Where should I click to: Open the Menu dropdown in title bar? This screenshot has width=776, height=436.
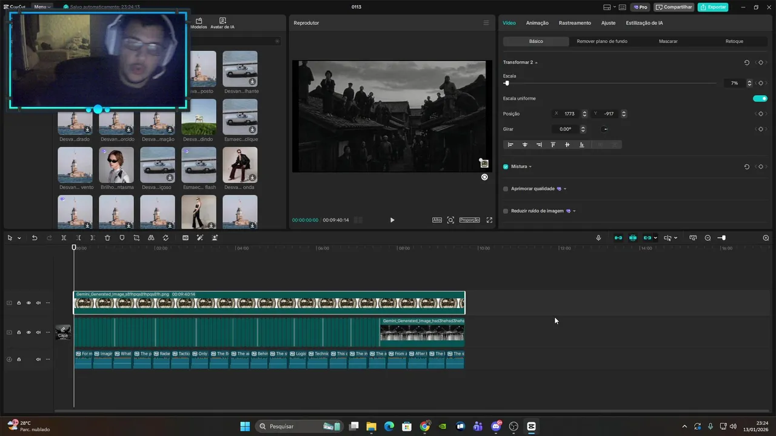[42, 7]
